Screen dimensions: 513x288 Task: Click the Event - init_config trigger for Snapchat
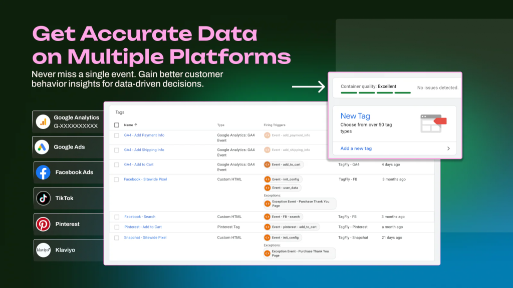tap(283, 237)
